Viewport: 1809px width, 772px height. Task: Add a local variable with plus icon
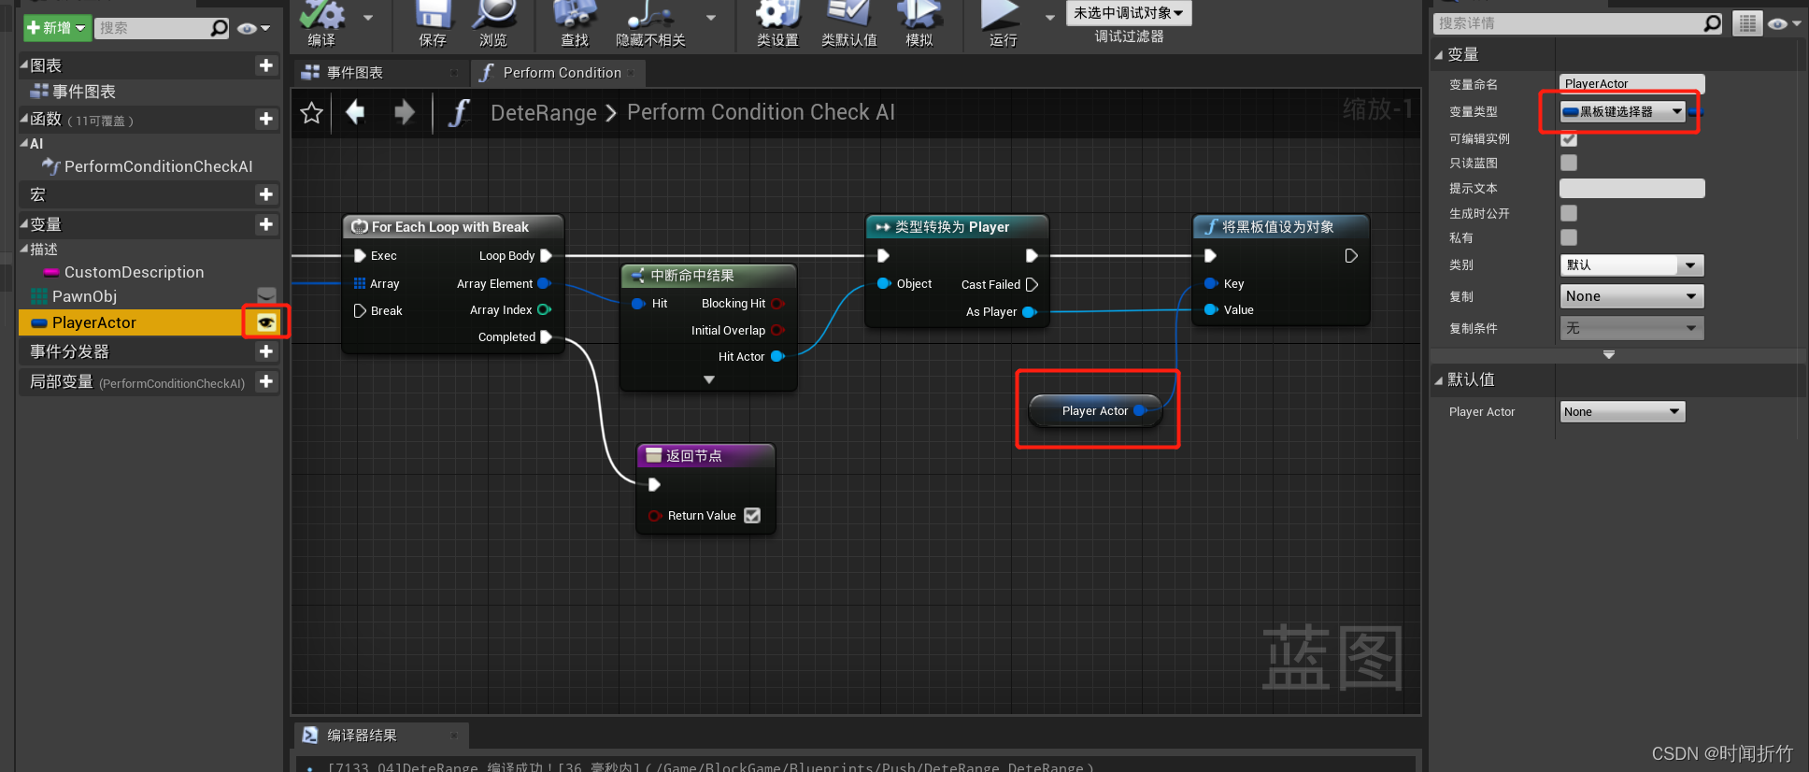point(266,381)
